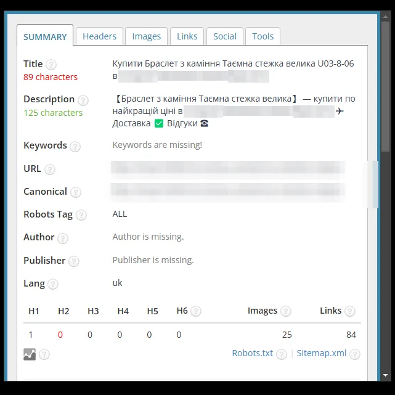Click the red H2 count value 0
Viewport: 395px width, 395px height.
pyautogui.click(x=60, y=335)
